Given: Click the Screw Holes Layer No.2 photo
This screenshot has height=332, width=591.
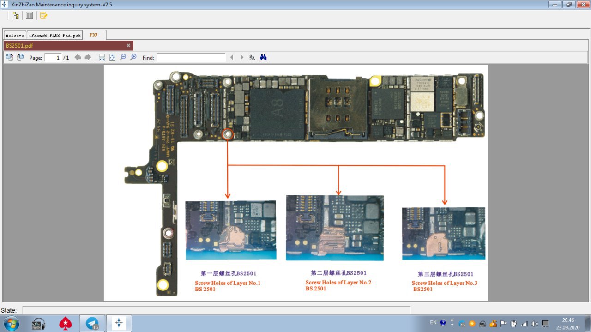Looking at the screenshot, I should [x=335, y=228].
